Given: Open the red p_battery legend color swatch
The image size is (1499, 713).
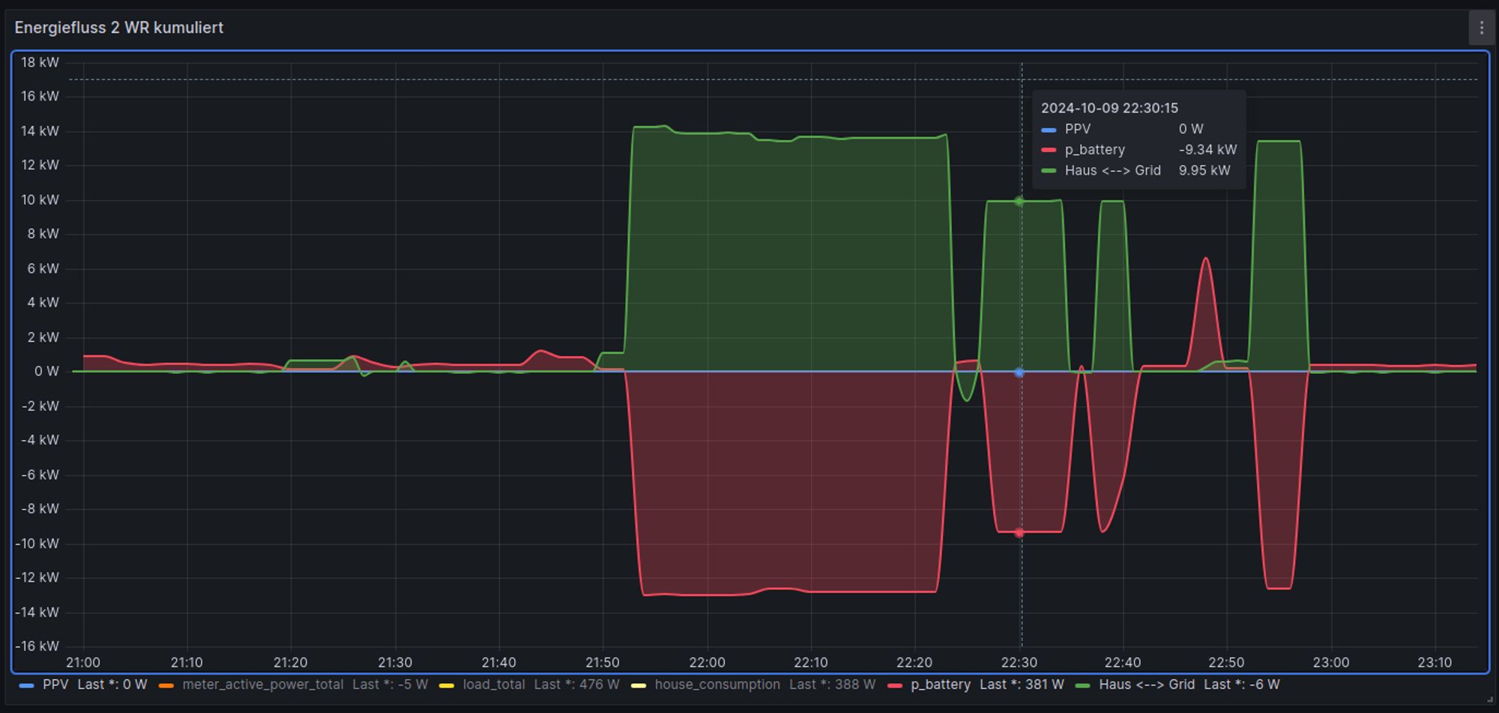Looking at the screenshot, I should pyautogui.click(x=894, y=685).
